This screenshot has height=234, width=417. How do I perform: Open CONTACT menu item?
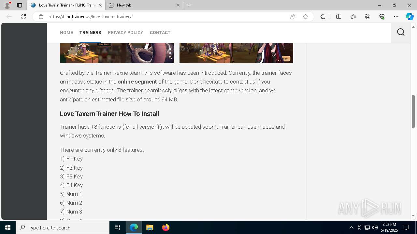coord(160,32)
